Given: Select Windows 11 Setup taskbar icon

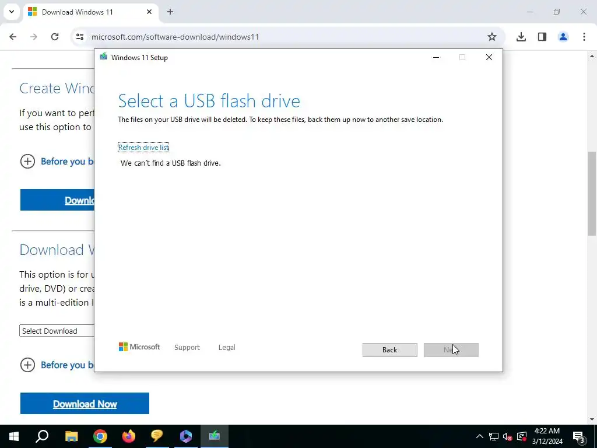Looking at the screenshot, I should pos(215,436).
